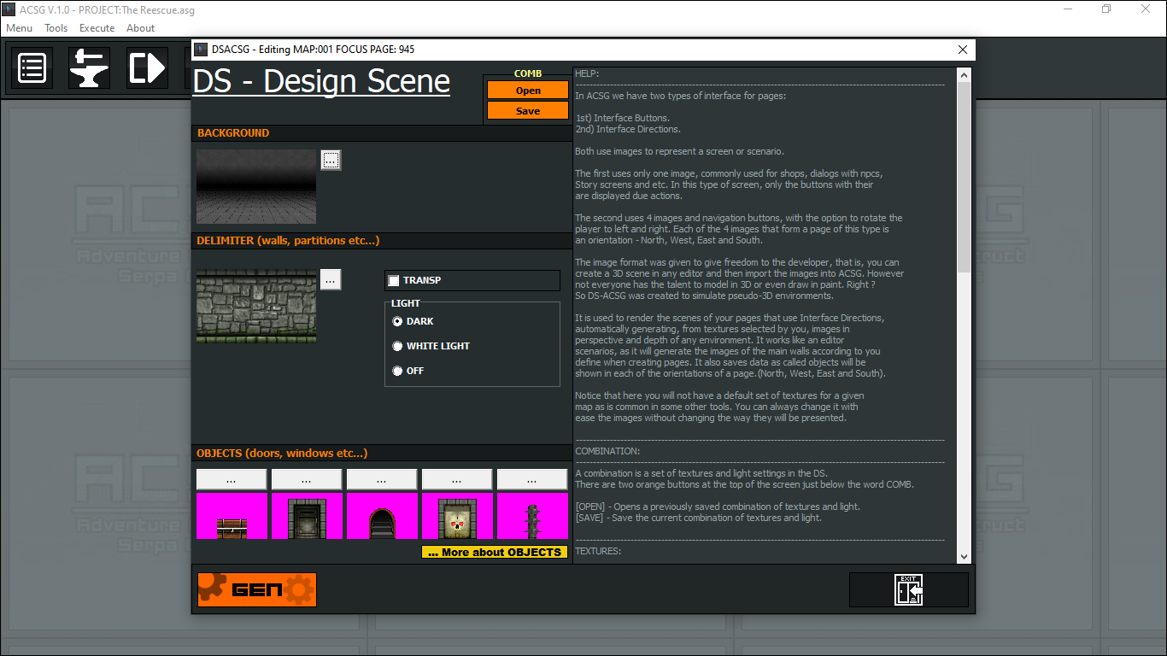Click the help panel scrollbar thumb
1167x656 pixels.
pos(965,177)
